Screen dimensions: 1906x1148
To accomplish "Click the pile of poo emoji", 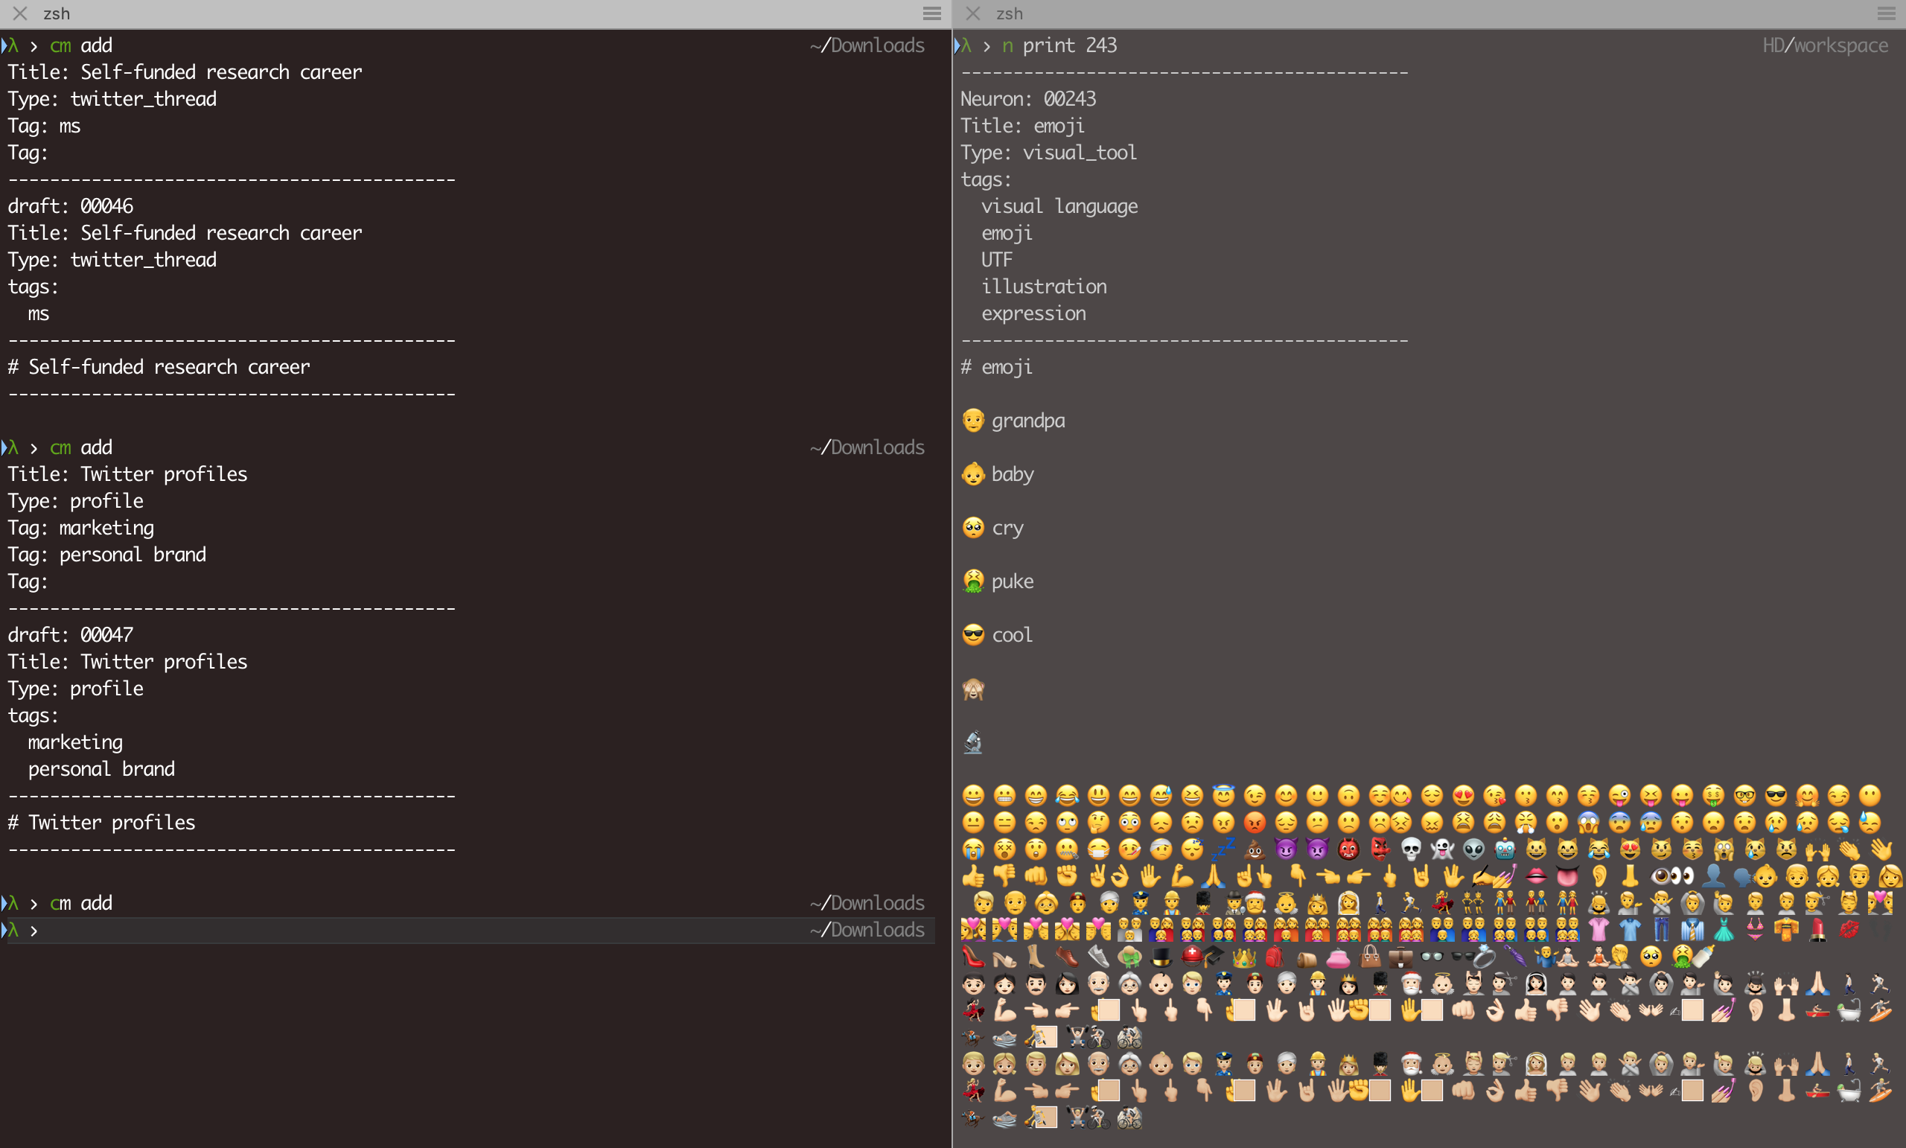I will [x=1254, y=850].
